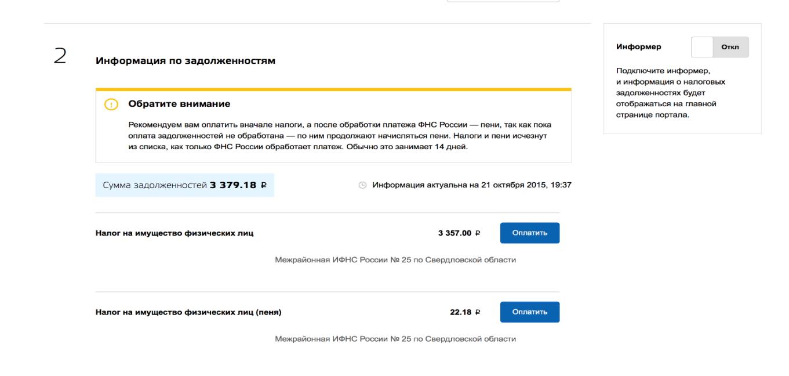Click the 22.18 ₽ amount
This screenshot has width=789, height=376.
point(464,313)
